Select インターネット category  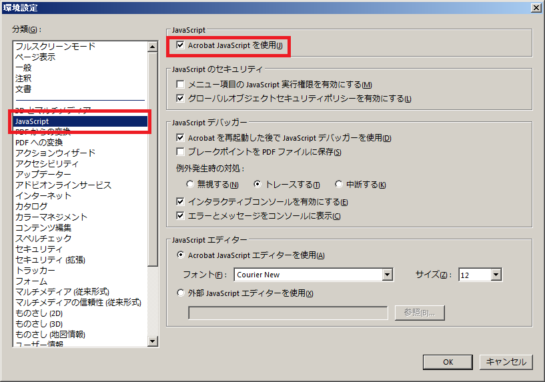(43, 196)
